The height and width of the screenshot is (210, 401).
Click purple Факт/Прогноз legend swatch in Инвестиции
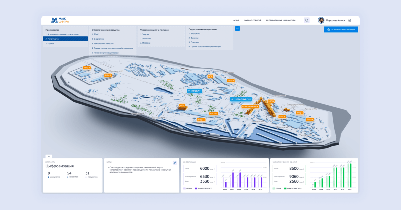tap(196, 189)
